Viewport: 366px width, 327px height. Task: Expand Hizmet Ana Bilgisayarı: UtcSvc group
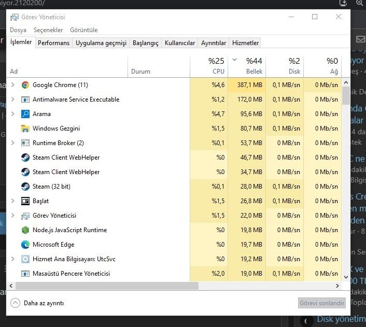pos(13,259)
